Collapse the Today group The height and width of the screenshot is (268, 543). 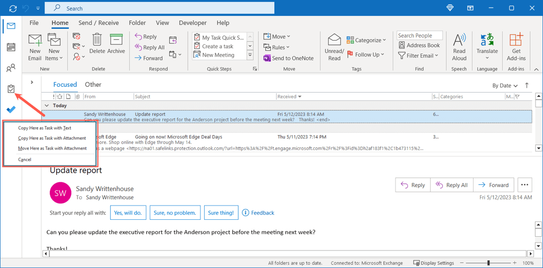(46, 105)
